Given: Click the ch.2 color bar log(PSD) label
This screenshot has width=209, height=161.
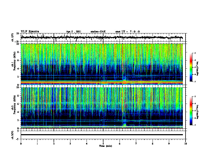Looking at the screenshot, I should coord(197,112).
